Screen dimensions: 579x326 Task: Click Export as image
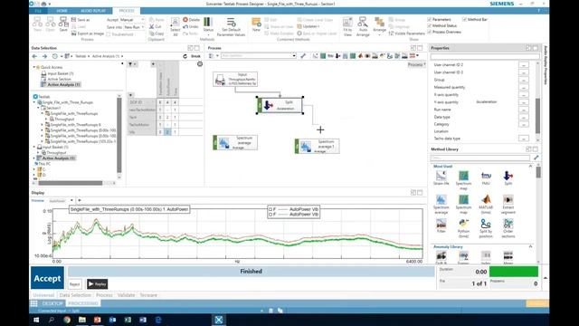88,34
